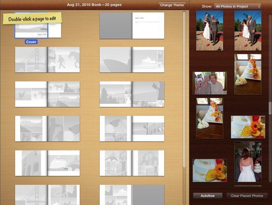Click the Autoflow button
Screen dimensions: 272x205
[208, 196]
